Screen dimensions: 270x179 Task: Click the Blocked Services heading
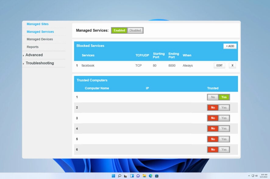pyautogui.click(x=91, y=46)
